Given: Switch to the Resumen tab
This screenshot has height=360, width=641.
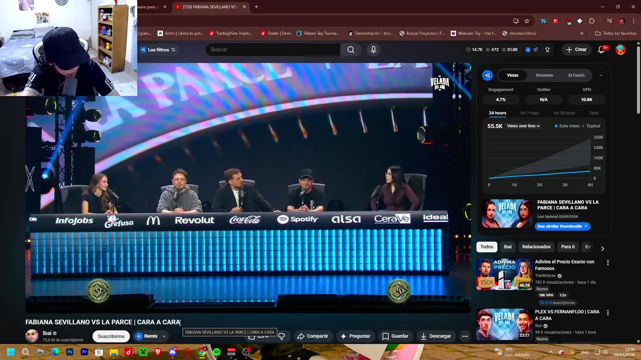Looking at the screenshot, I should pyautogui.click(x=544, y=75).
